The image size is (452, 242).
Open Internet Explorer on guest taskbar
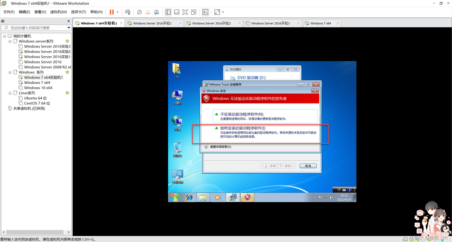click(x=189, y=197)
